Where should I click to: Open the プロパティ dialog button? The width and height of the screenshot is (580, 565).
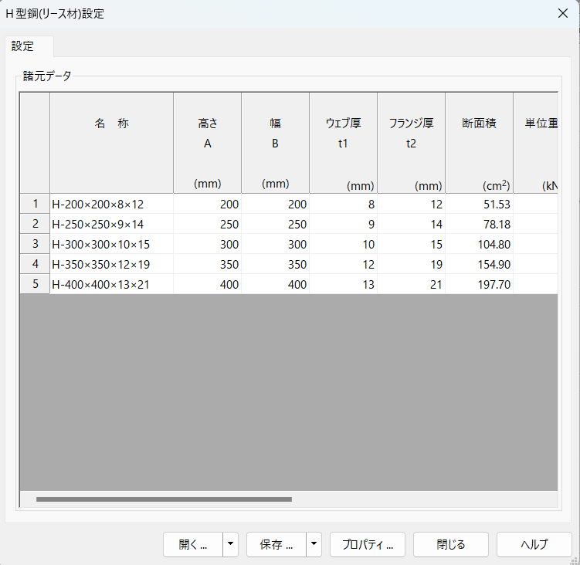[368, 544]
